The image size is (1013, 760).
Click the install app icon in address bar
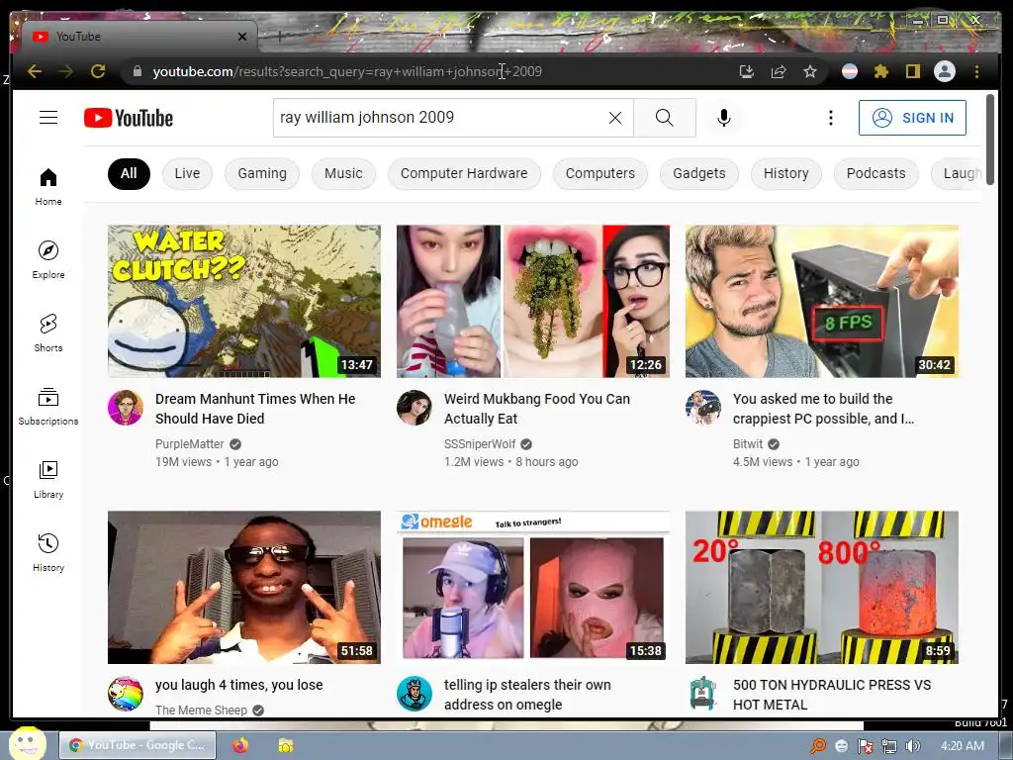tap(747, 71)
